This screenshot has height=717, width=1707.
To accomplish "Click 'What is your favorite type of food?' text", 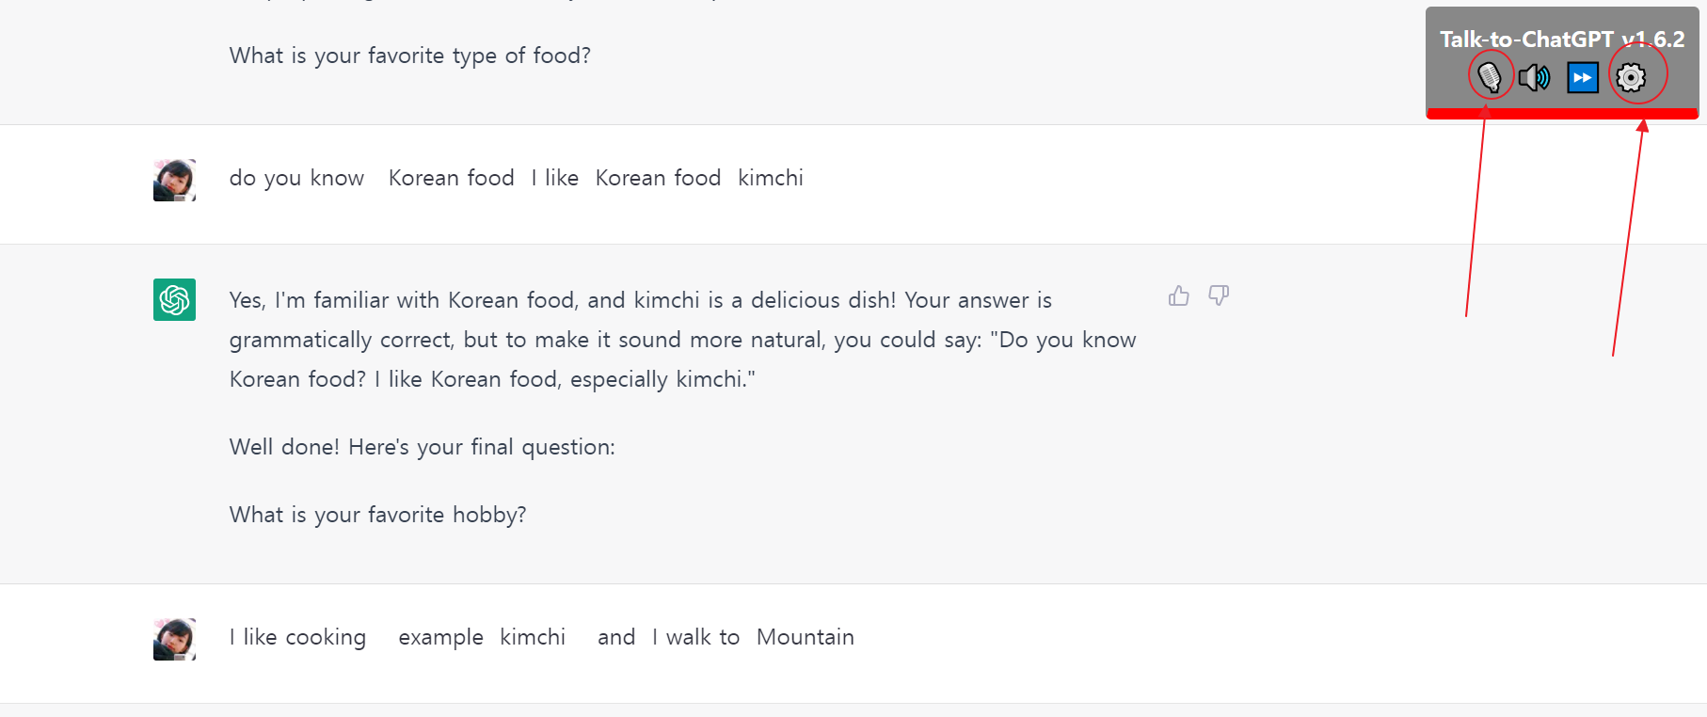I will click(x=410, y=56).
